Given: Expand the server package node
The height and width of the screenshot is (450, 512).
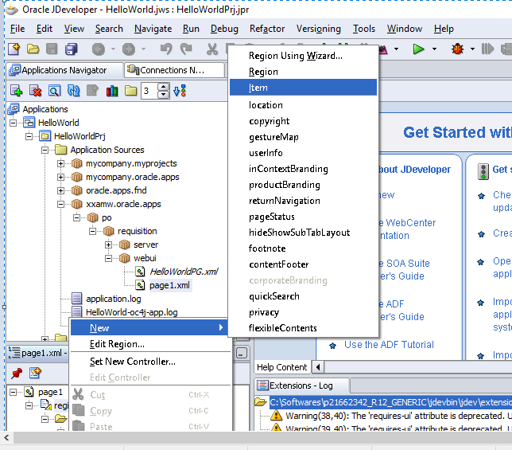Looking at the screenshot, I should 108,245.
